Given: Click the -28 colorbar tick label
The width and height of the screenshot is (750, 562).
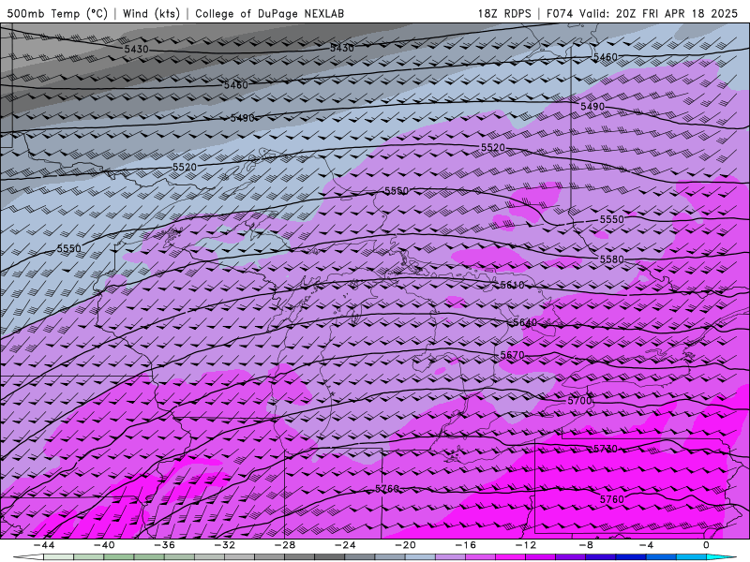Looking at the screenshot, I should 285,545.
